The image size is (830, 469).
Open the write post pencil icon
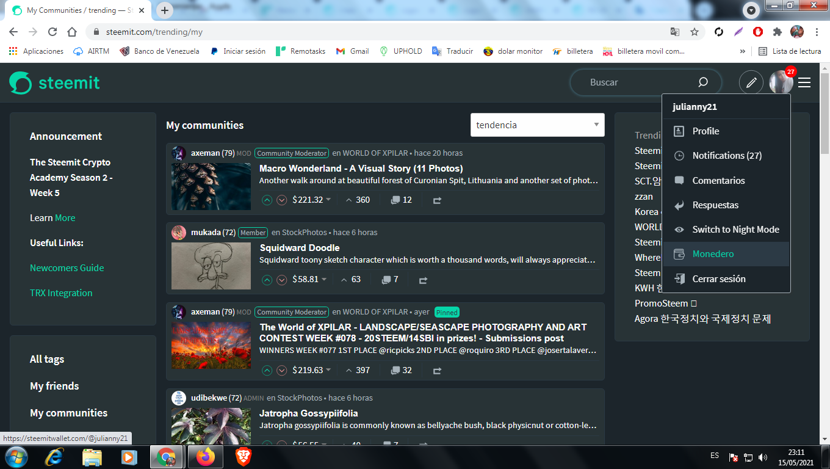tap(751, 82)
